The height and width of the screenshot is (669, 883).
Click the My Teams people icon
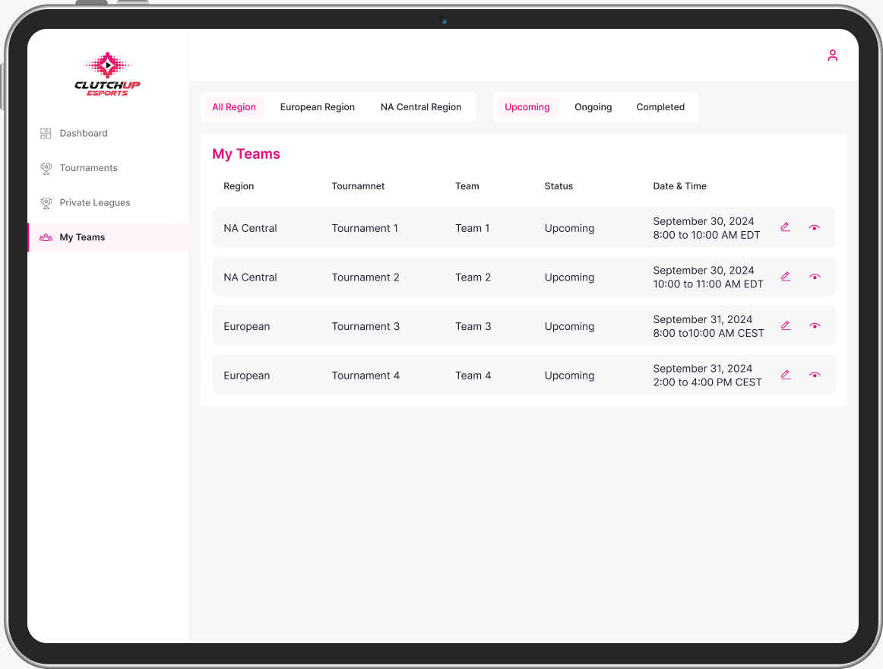(46, 237)
